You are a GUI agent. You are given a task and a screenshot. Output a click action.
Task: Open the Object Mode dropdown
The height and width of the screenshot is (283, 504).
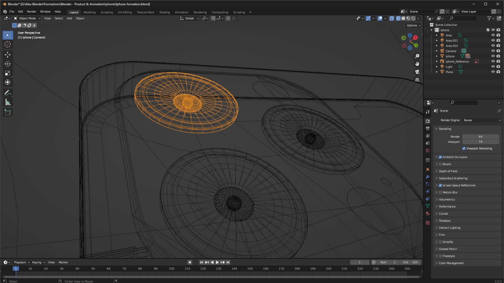27,18
